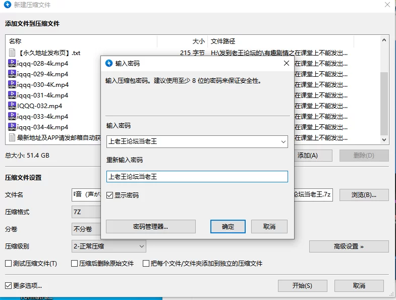396x300 pixels.
Task: Click the 浏览(B)... browse button
Action: [364, 195]
